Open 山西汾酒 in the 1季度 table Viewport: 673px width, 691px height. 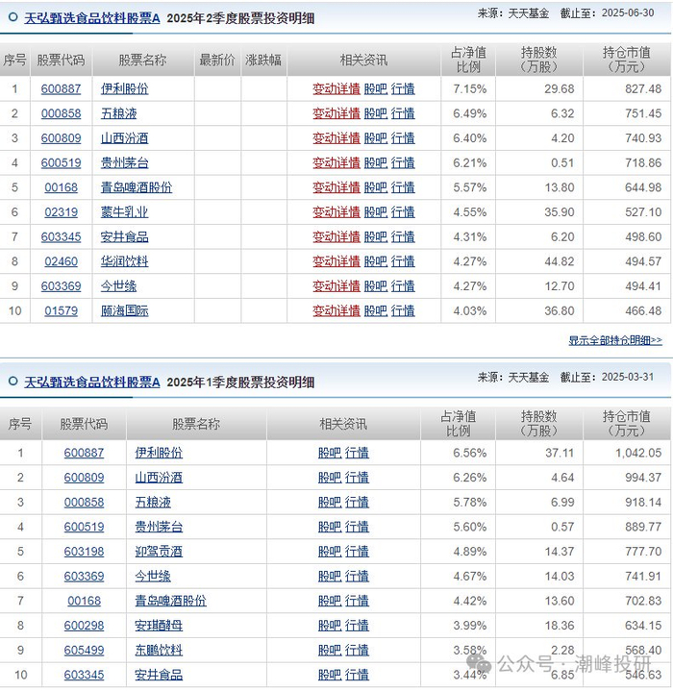coord(159,478)
